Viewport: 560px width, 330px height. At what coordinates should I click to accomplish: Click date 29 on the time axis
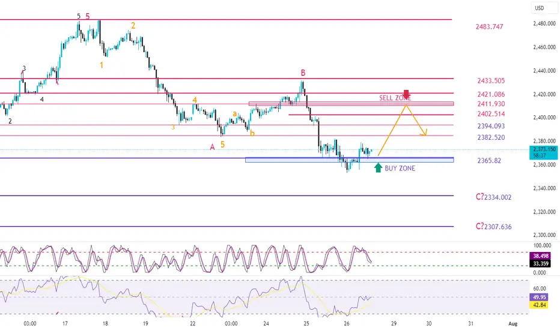pyautogui.click(x=394, y=323)
